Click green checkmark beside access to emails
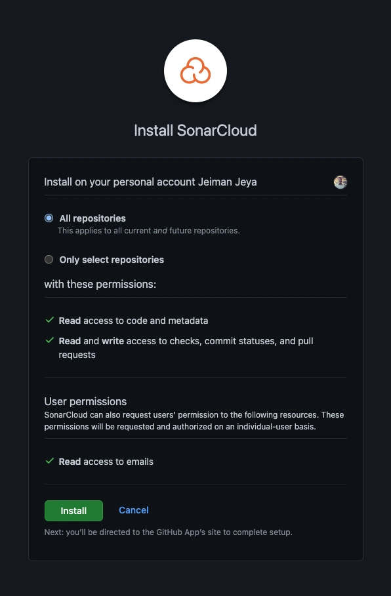The width and height of the screenshot is (391, 596). coord(50,461)
